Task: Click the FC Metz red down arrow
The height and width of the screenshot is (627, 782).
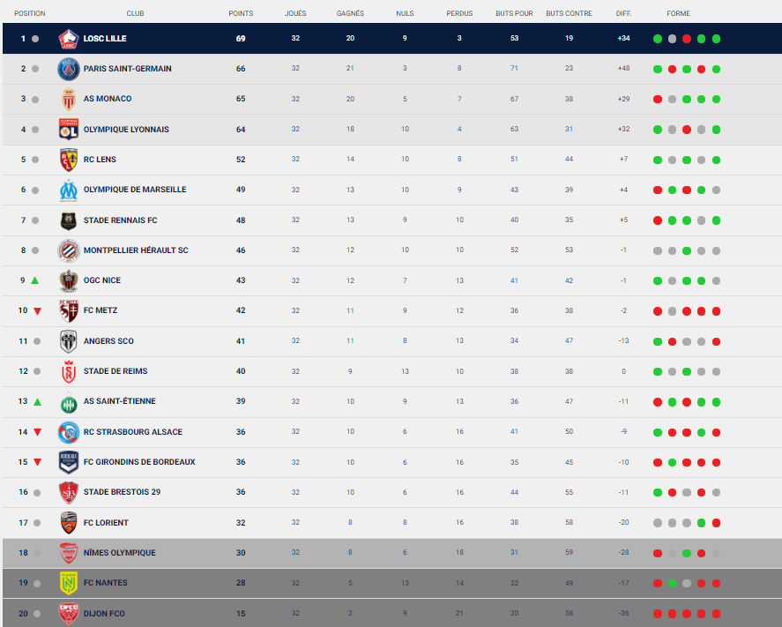Action: coord(37,310)
